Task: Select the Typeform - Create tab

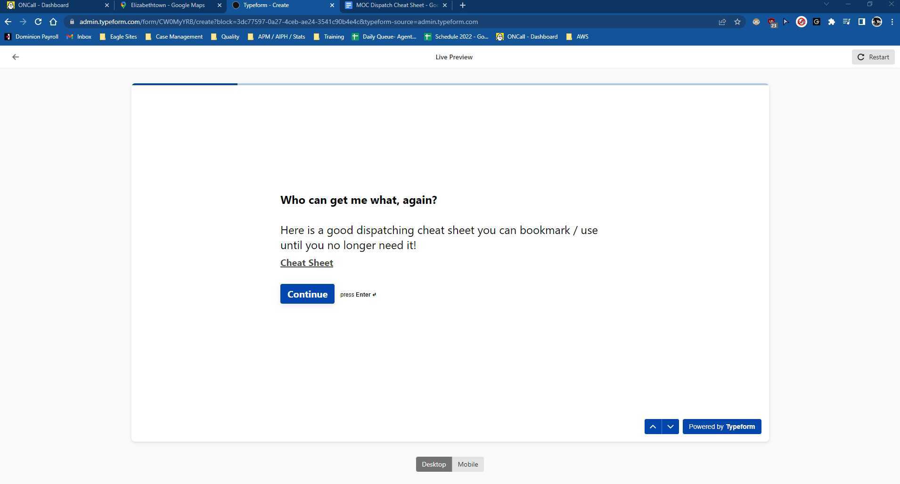Action: [283, 5]
